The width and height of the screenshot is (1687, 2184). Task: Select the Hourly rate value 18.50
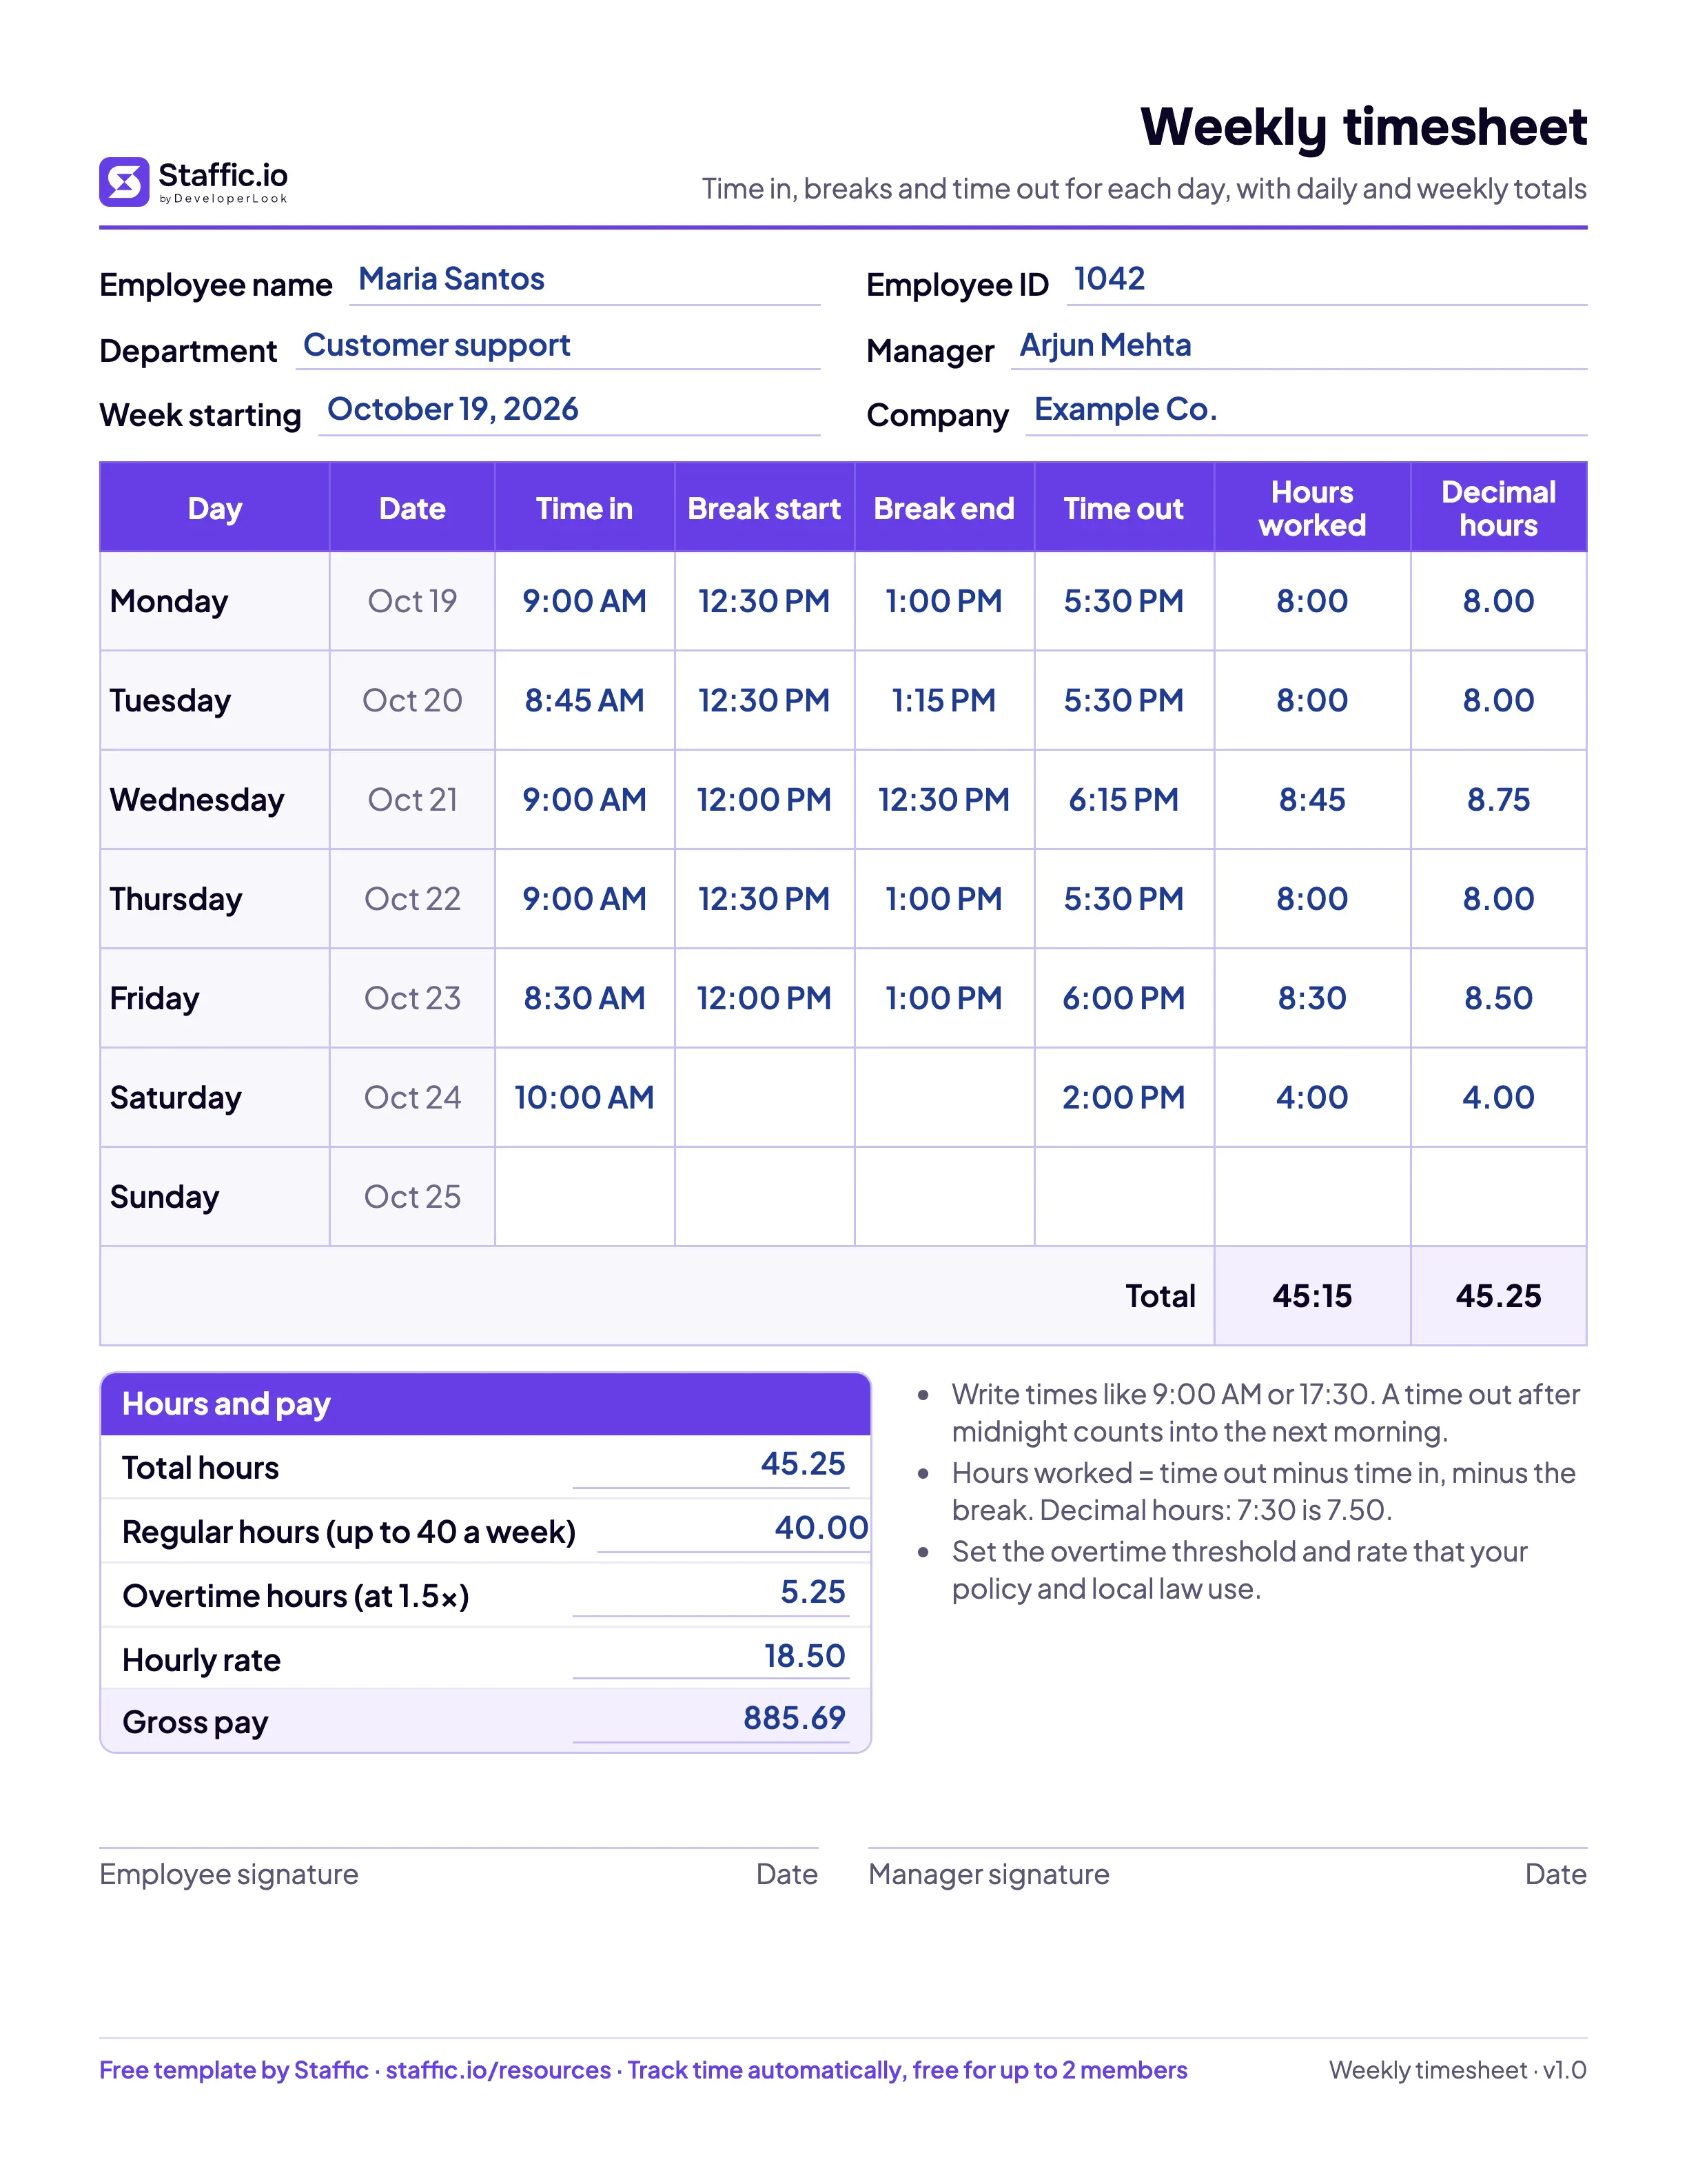coord(804,1656)
